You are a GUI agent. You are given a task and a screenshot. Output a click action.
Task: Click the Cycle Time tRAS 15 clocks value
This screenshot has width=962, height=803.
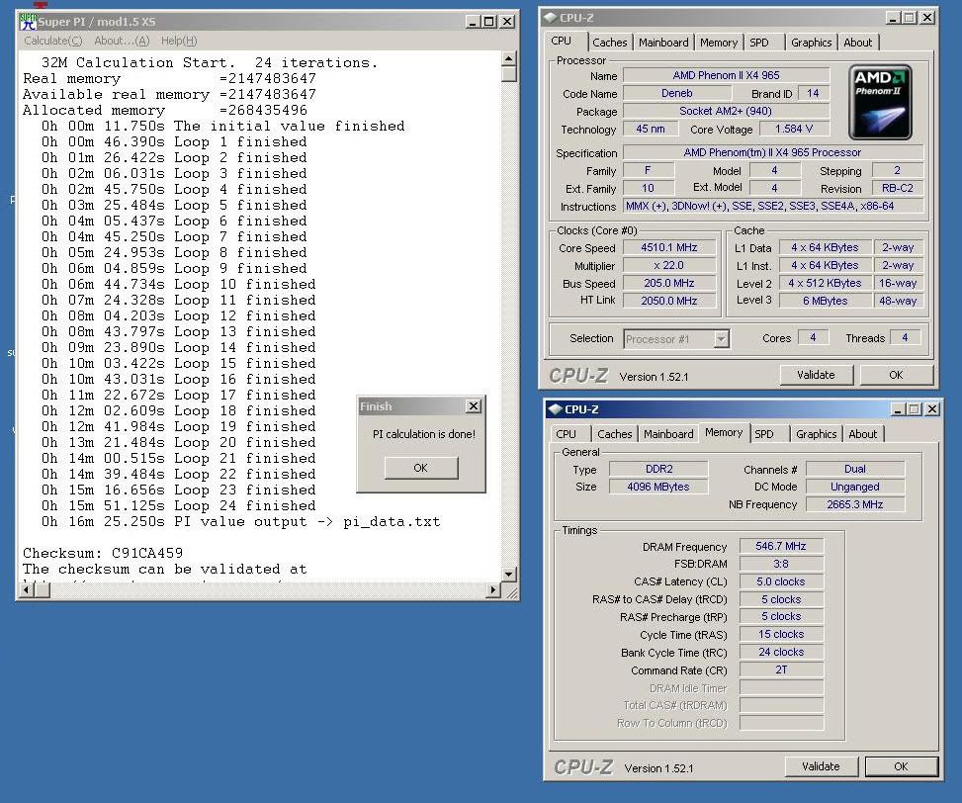tap(781, 634)
